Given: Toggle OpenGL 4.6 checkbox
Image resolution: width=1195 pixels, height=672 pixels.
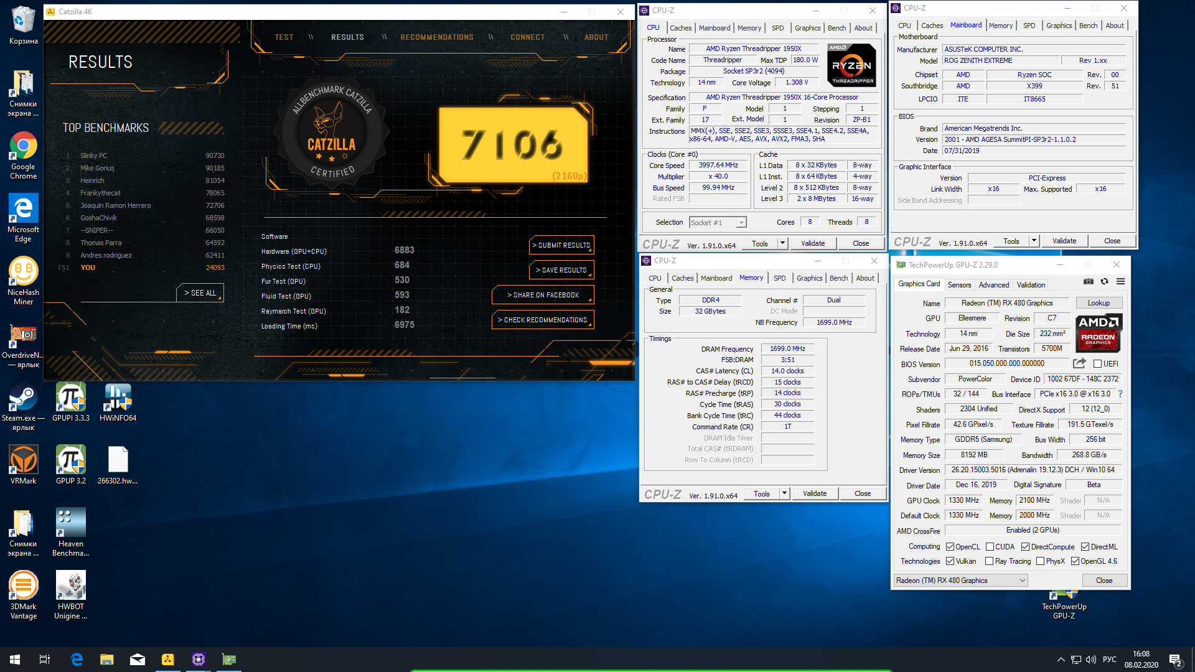Looking at the screenshot, I should pos(1075,561).
